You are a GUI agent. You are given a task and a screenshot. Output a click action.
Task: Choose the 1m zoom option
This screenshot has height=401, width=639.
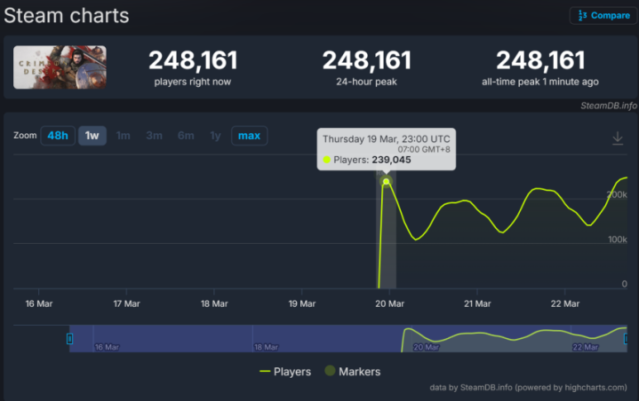coord(123,136)
